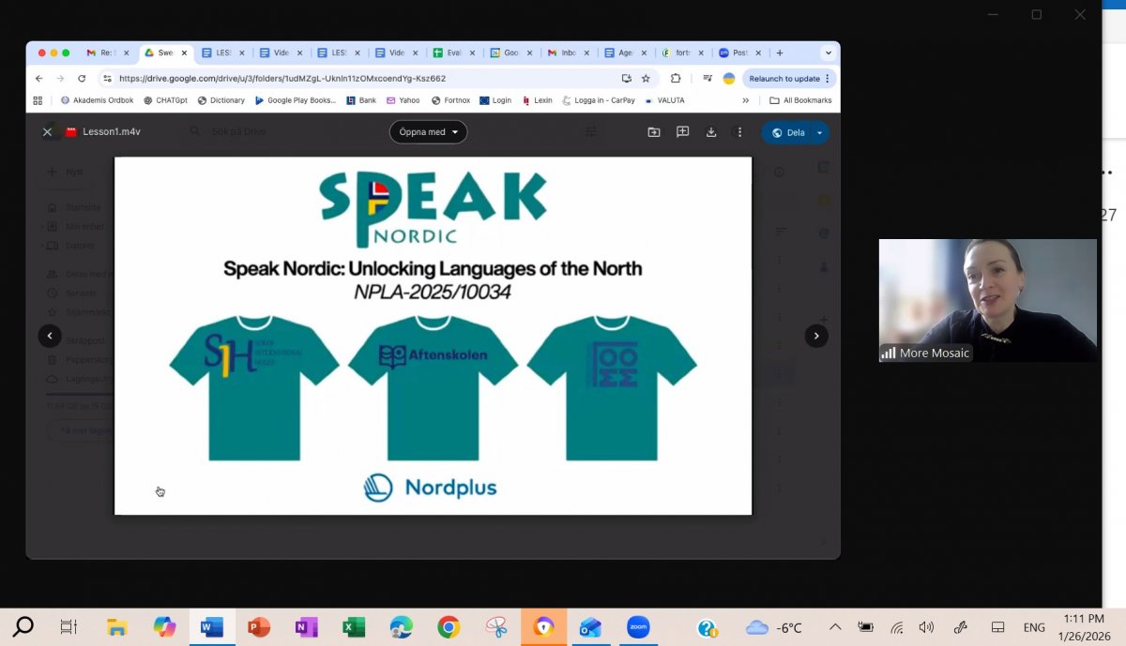Open the three-dot more actions menu
Screen dimensions: 1126x646
tap(739, 132)
